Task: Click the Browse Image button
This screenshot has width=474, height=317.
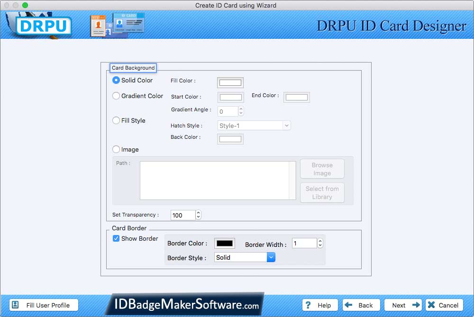Action: (322, 169)
